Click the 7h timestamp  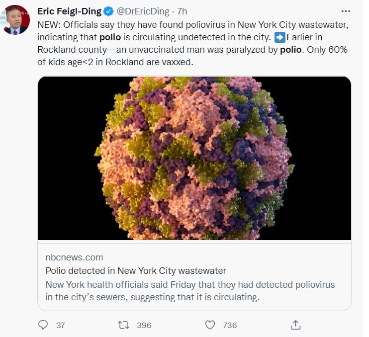pyautogui.click(x=183, y=11)
